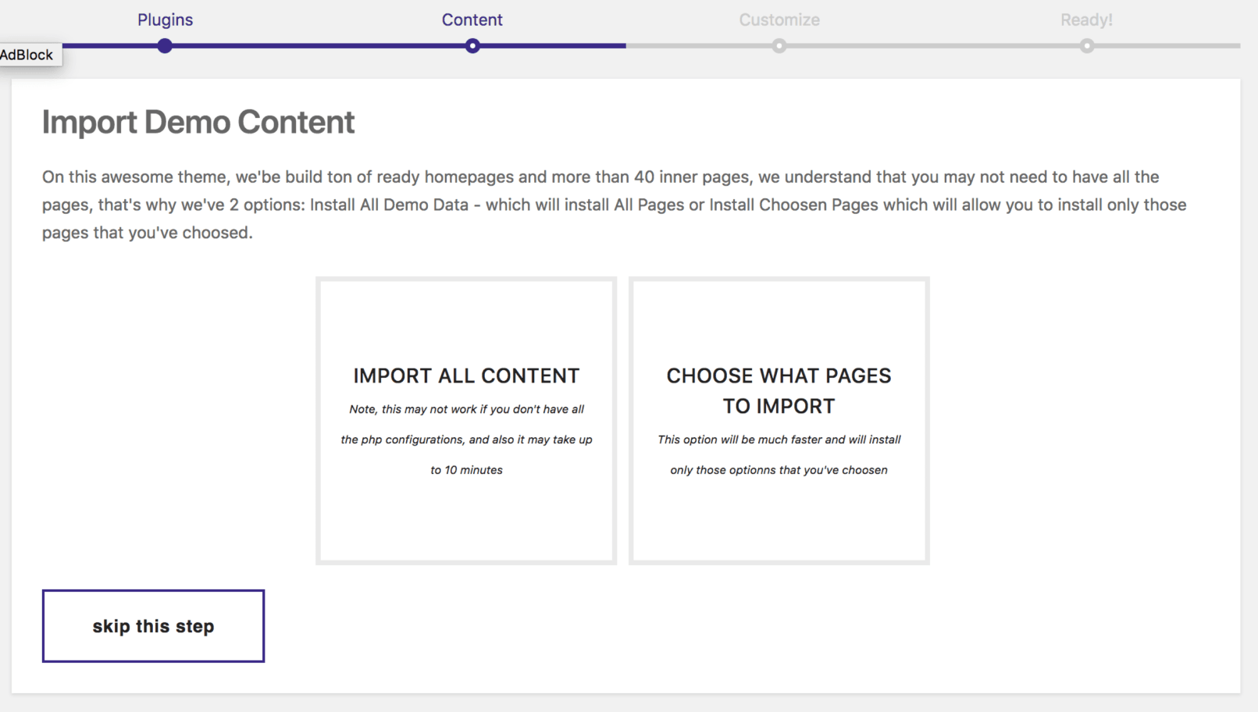Image resolution: width=1258 pixels, height=712 pixels.
Task: Click 'only those optionns that you've choosen' text
Action: tap(779, 470)
